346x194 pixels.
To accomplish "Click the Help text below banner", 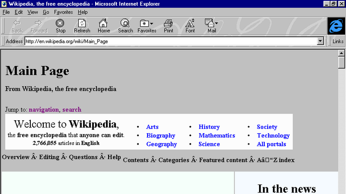I will pos(114,157).
